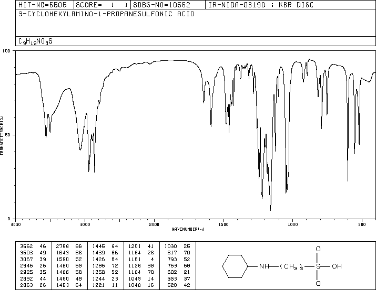Click the 1000 tick label on the wavenumber axis
The width and height of the screenshot is (376, 290).
(292, 224)
